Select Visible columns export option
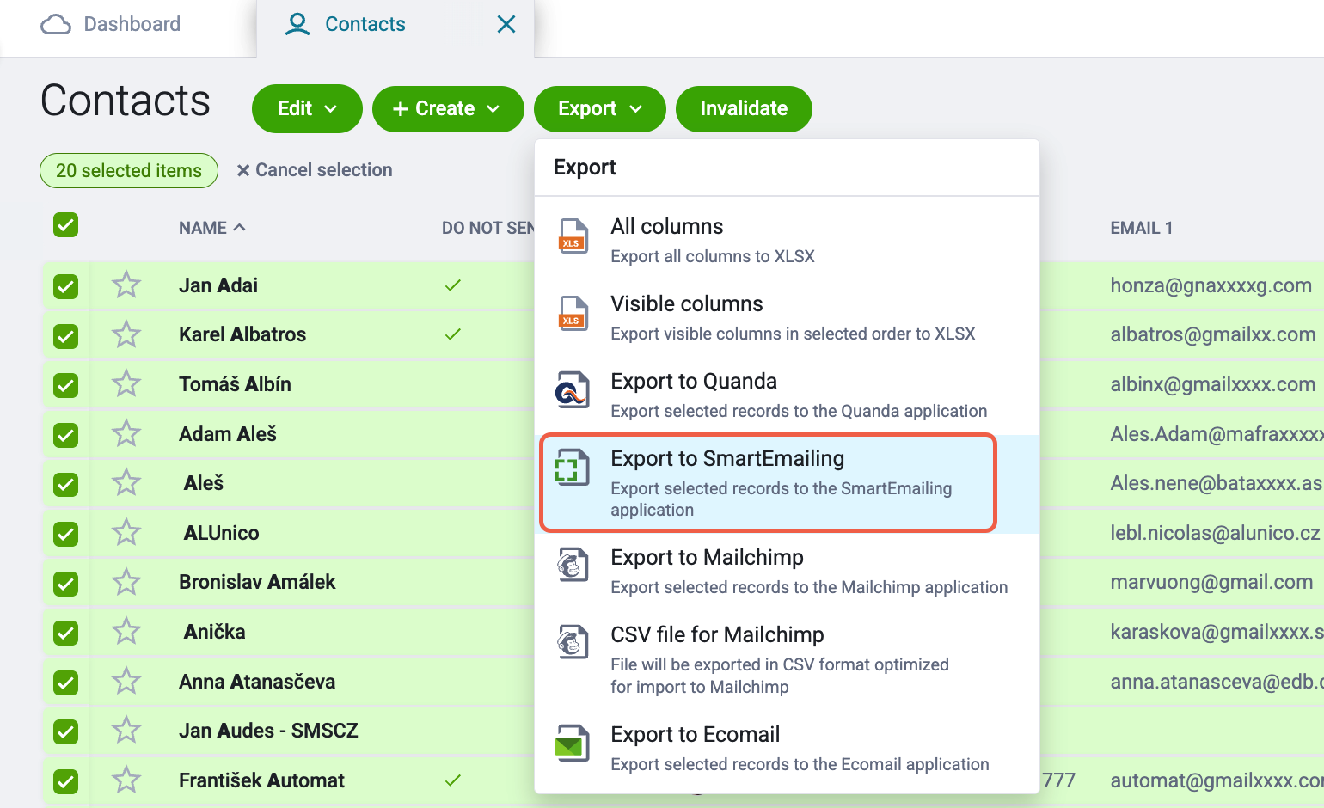 click(787, 317)
